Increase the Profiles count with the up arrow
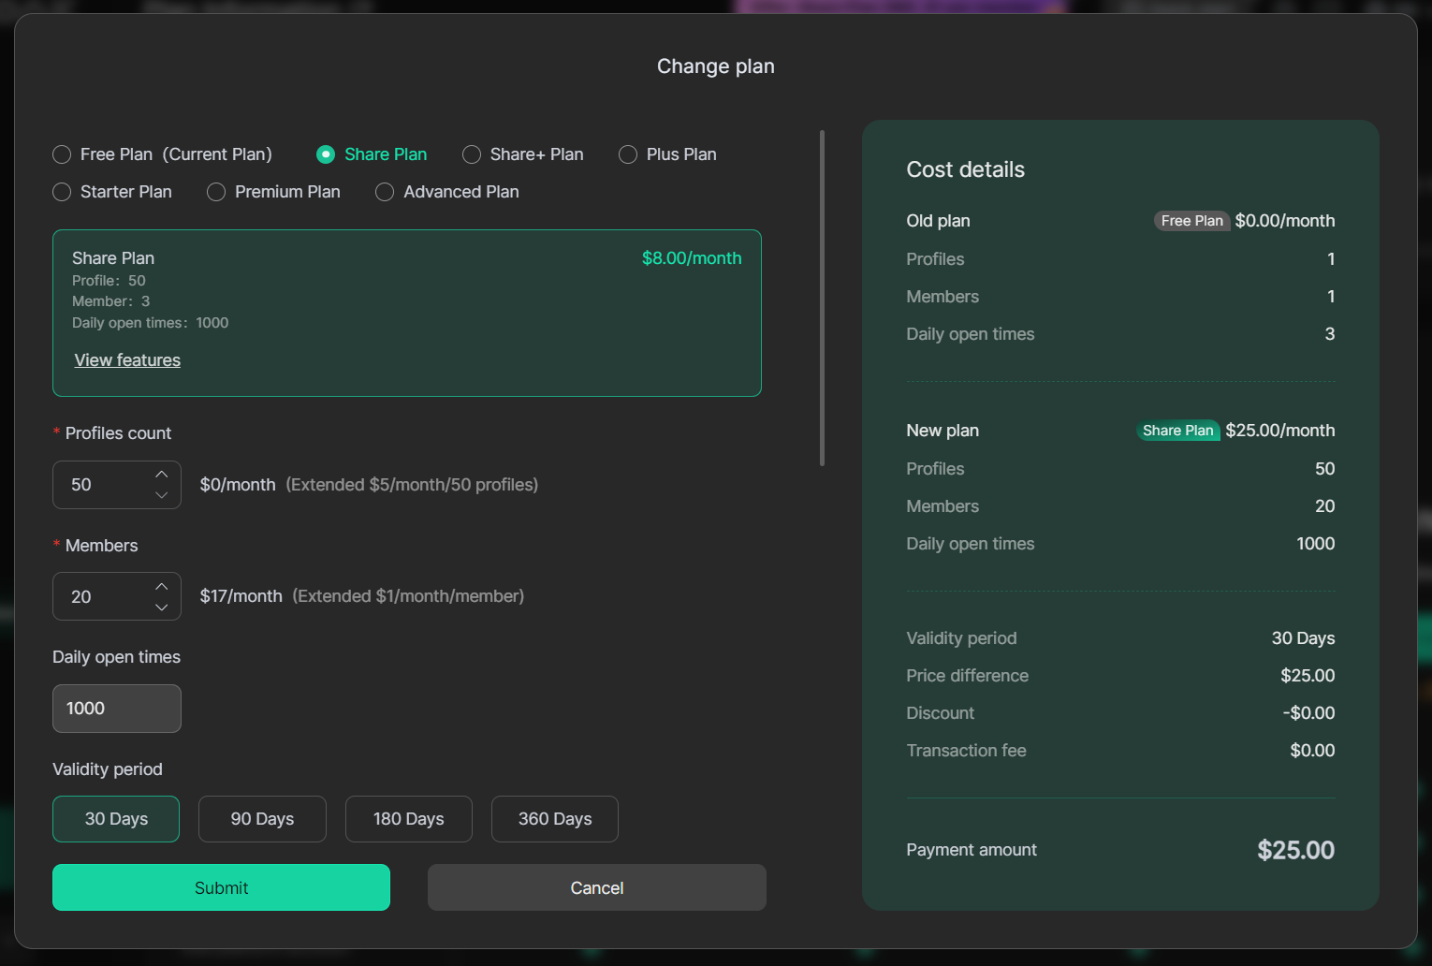The height and width of the screenshot is (966, 1432). coord(161,474)
